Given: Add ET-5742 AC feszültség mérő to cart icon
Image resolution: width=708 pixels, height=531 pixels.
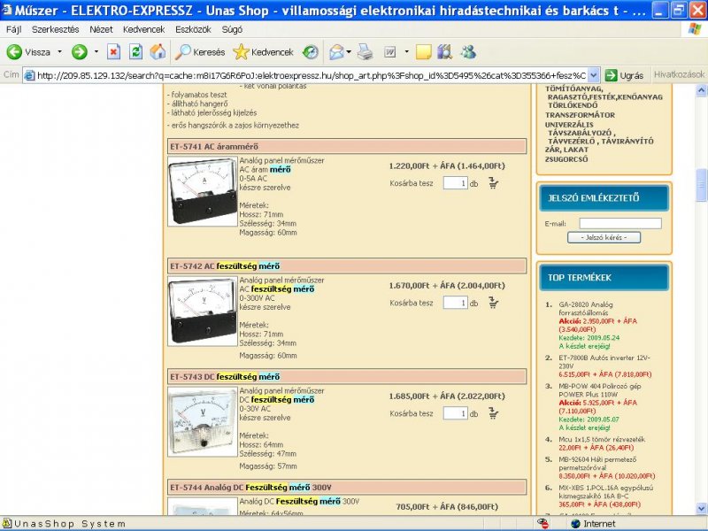Looking at the screenshot, I should tap(493, 303).
